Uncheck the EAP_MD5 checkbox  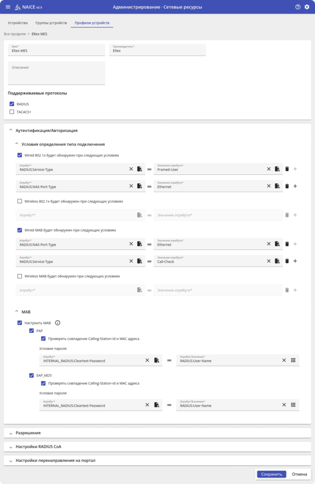(32, 375)
